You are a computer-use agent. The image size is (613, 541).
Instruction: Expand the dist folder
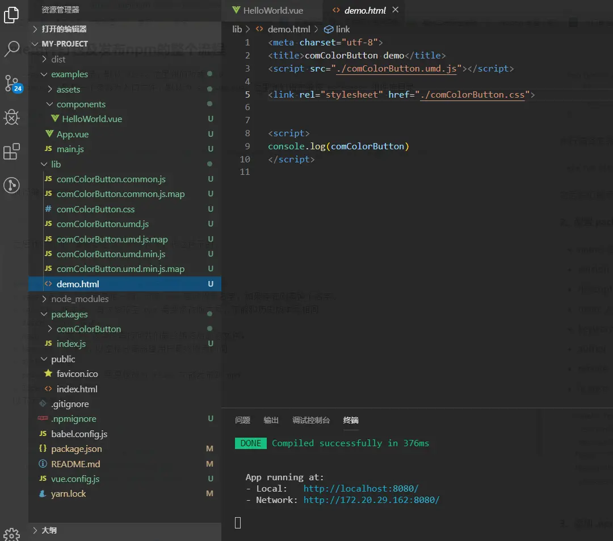coord(125,59)
